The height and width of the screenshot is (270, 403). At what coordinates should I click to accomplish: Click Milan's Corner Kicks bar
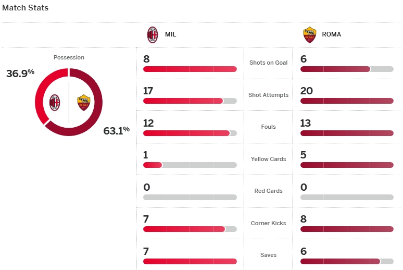pyautogui.click(x=190, y=229)
